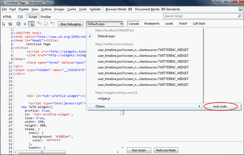Click the blue Break All pause icon
Screen dimensions: 244x155
click(25, 24)
